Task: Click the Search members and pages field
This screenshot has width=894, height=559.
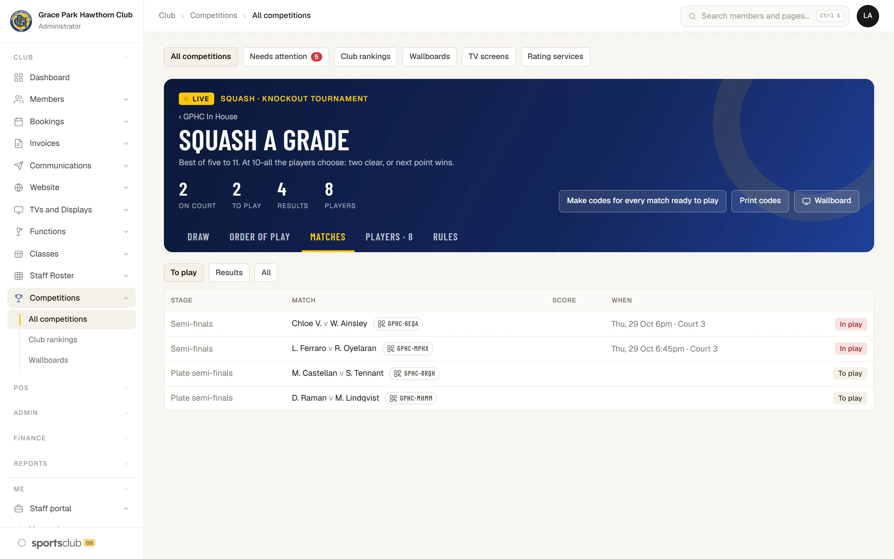Action: click(x=764, y=16)
